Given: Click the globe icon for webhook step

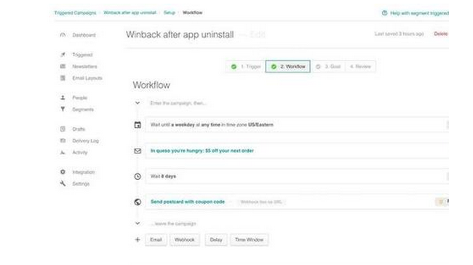Looking at the screenshot, I should (x=138, y=202).
